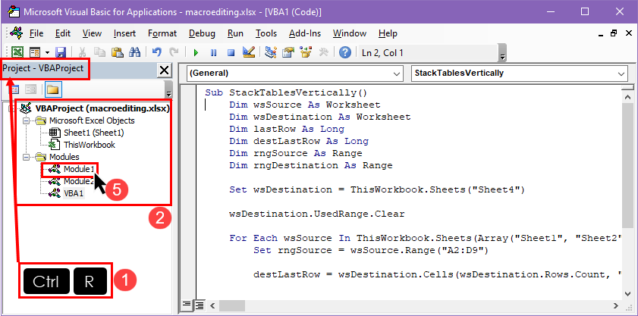Viewport: 638px width, 316px height.
Task: Click the 'Ln 2, Col 1' position box
Action: (426, 53)
